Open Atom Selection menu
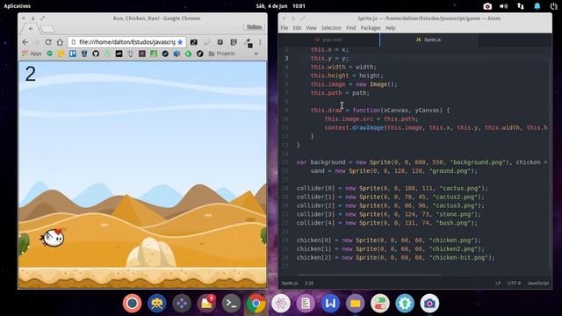This screenshot has width=562, height=316. pos(331,28)
